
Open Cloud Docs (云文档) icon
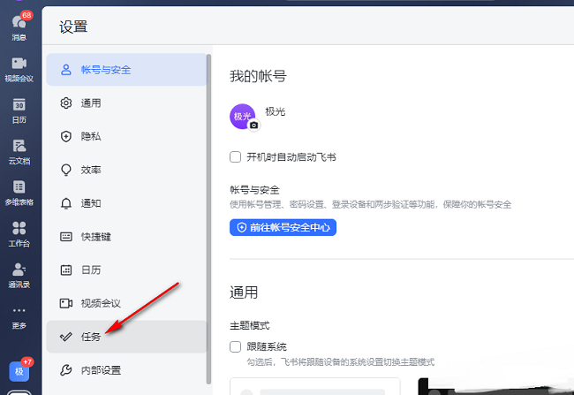19,149
